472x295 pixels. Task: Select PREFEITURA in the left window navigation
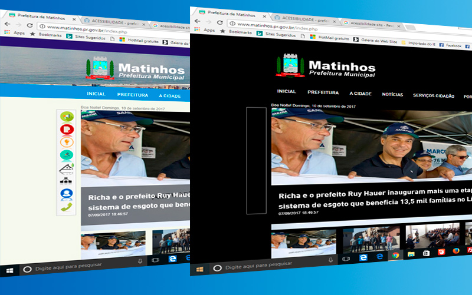point(133,95)
